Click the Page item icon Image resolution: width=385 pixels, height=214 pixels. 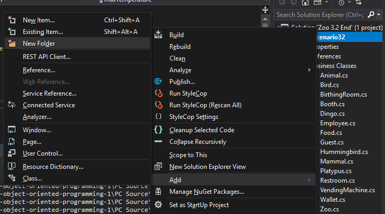tap(12, 142)
